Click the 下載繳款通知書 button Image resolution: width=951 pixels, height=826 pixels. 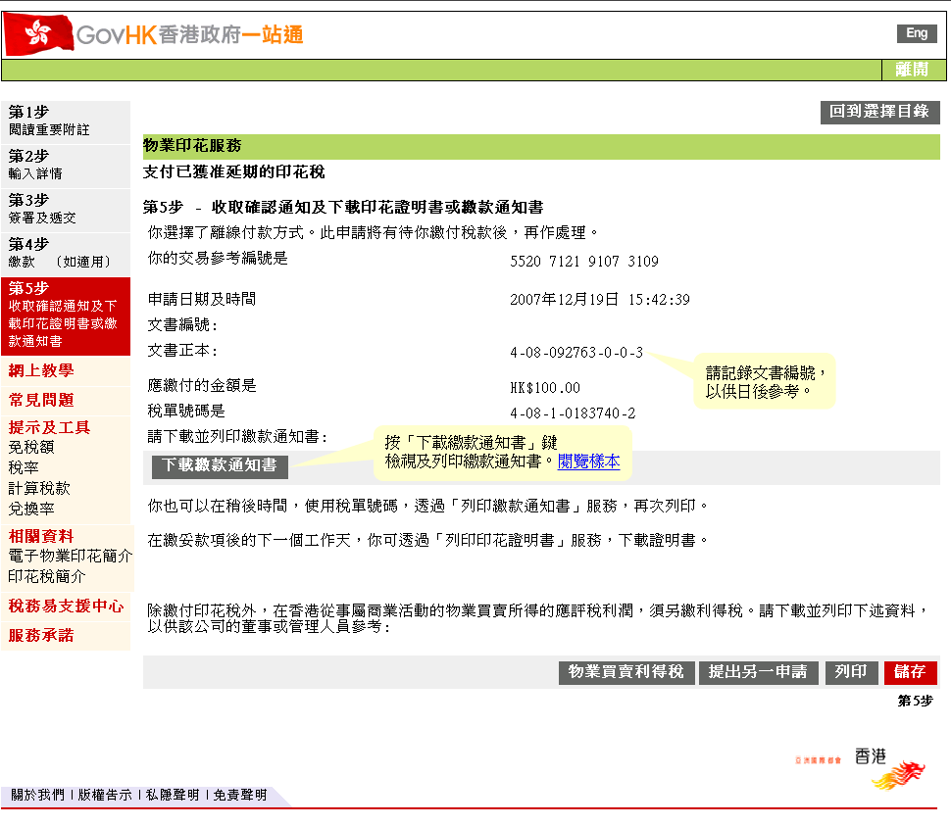coord(220,466)
